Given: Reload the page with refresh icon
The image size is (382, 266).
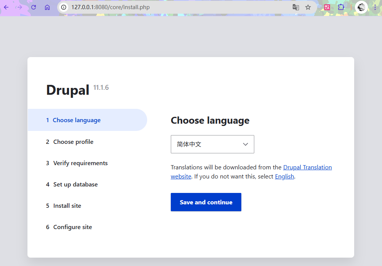Looking at the screenshot, I should (34, 7).
